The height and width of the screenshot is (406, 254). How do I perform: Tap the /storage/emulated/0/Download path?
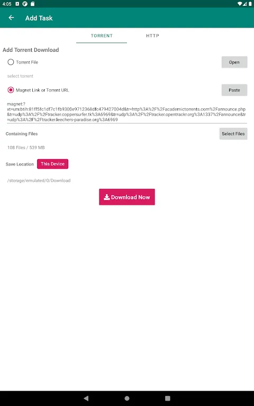(x=39, y=180)
